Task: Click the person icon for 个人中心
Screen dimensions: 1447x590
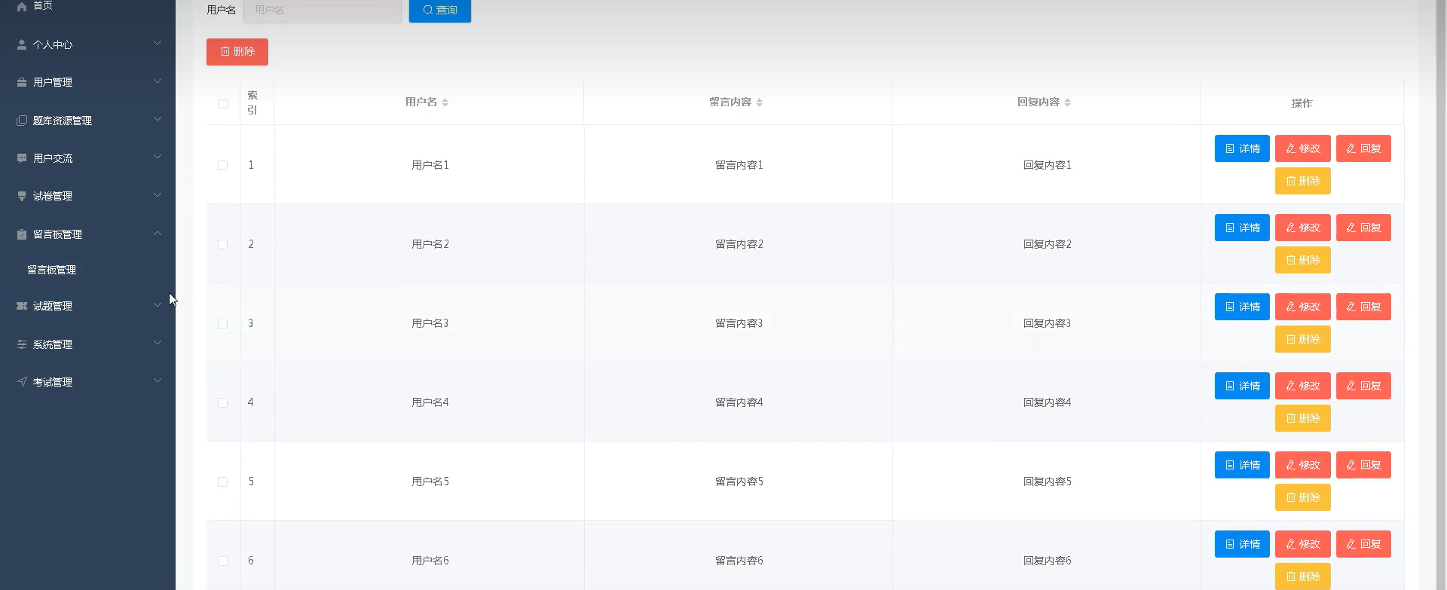Action: [22, 44]
